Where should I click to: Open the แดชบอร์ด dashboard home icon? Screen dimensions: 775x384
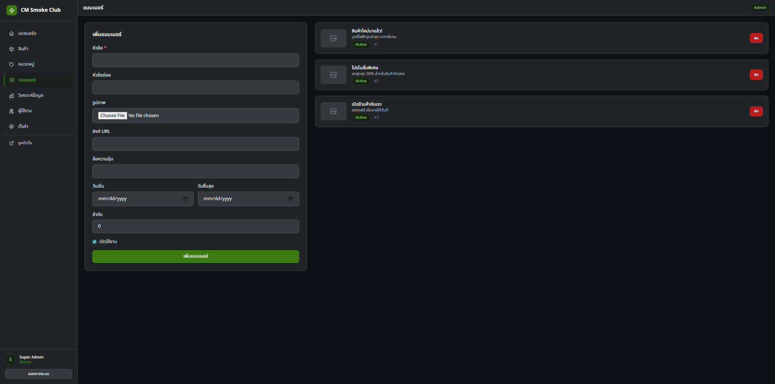tap(11, 34)
